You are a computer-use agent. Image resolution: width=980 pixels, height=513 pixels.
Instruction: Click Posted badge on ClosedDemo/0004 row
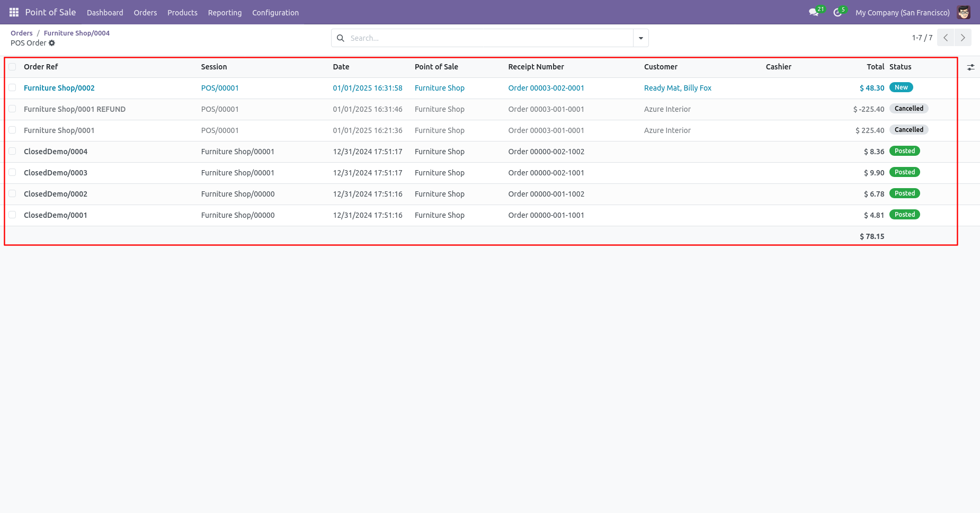pos(905,151)
